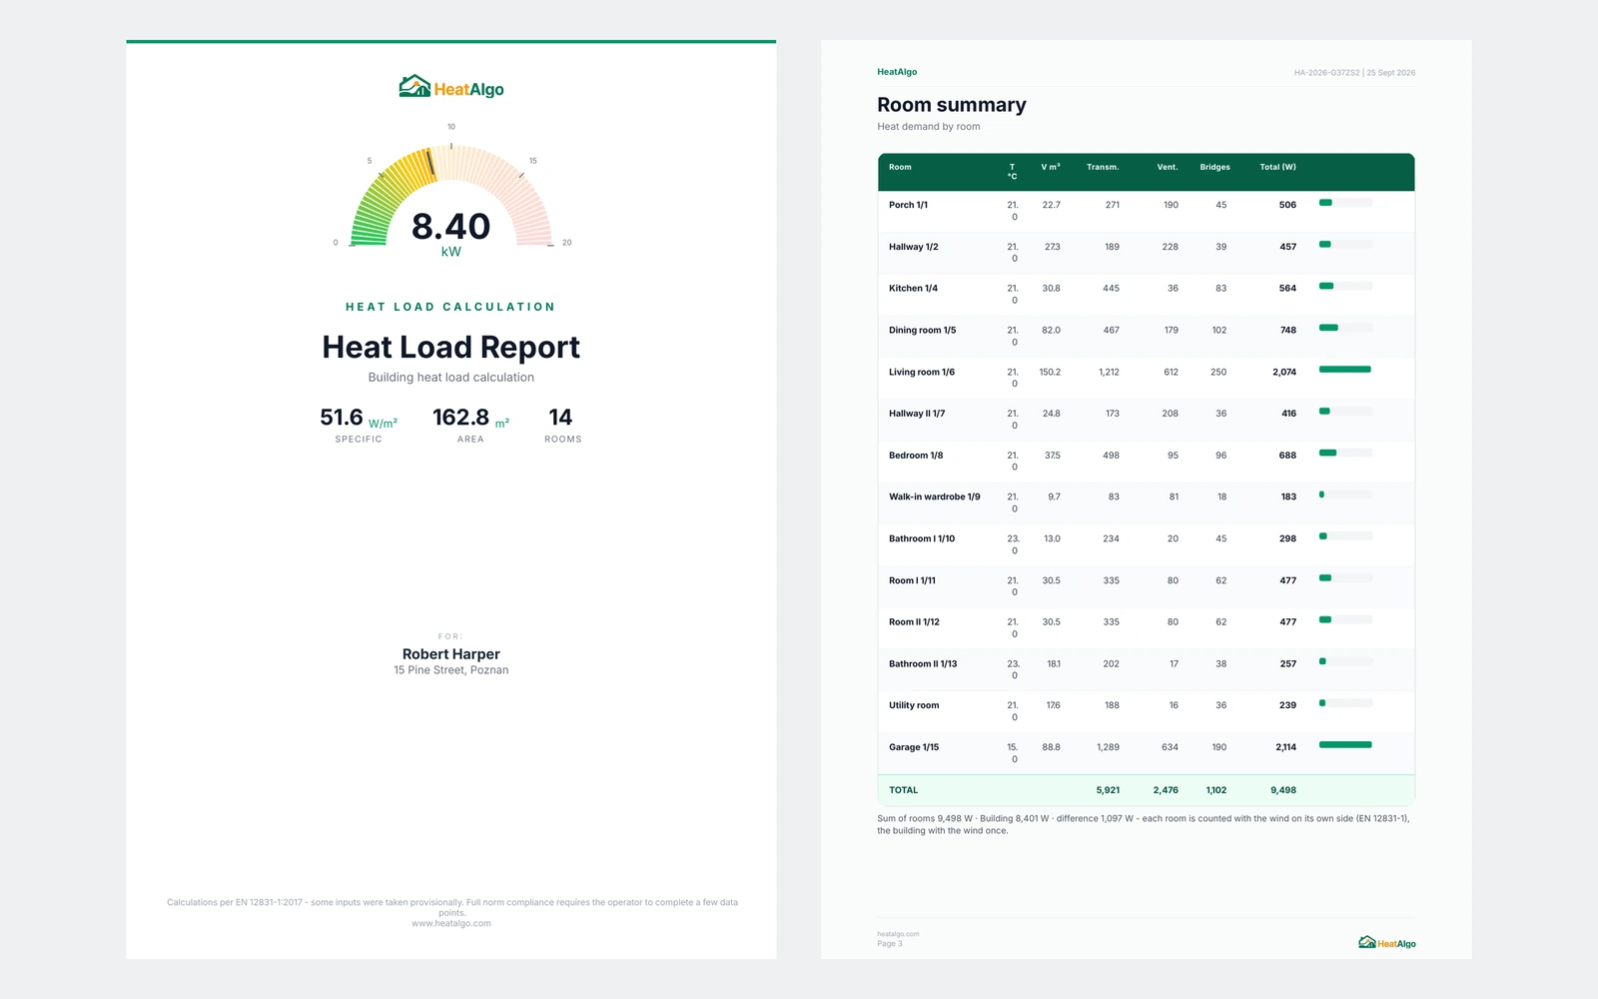Select the Kitchen 1/4 row
Viewport: 1598px width, 999px height.
1146,295
